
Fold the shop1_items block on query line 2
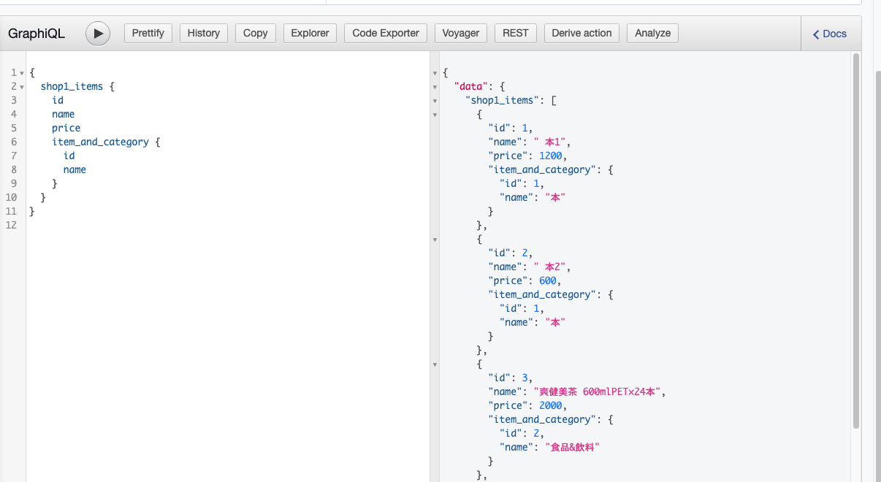22,87
